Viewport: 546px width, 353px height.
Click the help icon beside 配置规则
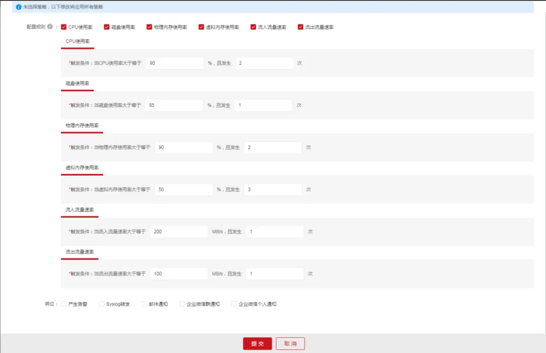(50, 27)
